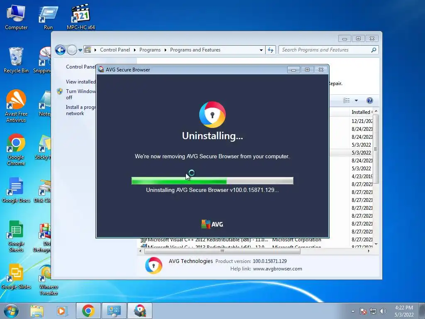Click the taskbar clock showing 4:22 PM
This screenshot has width=425, height=319.
tap(404, 311)
